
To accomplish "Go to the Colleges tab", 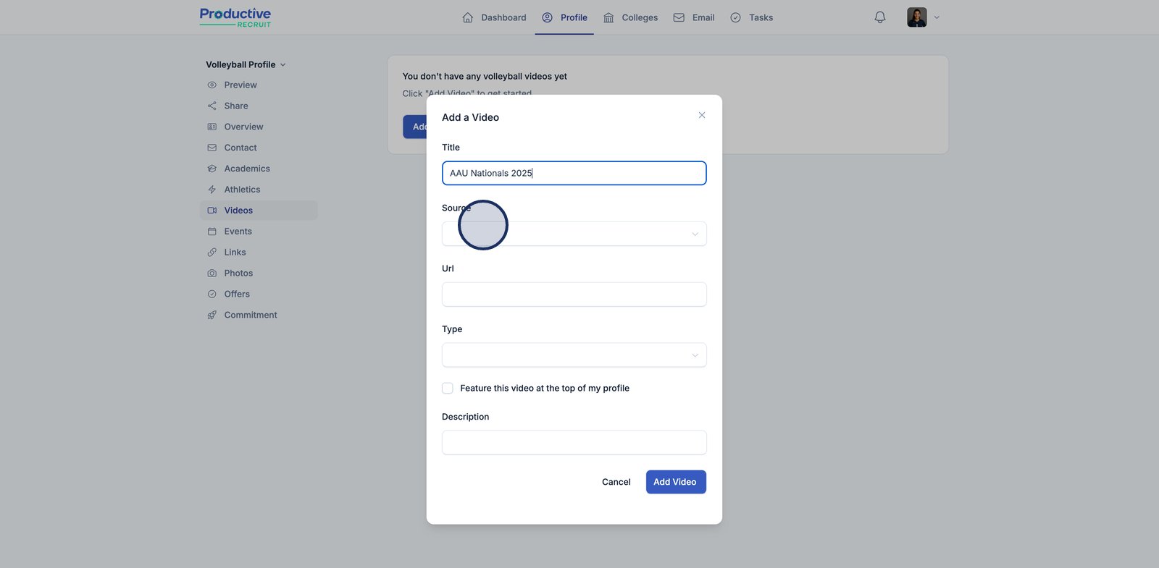I will (x=630, y=17).
